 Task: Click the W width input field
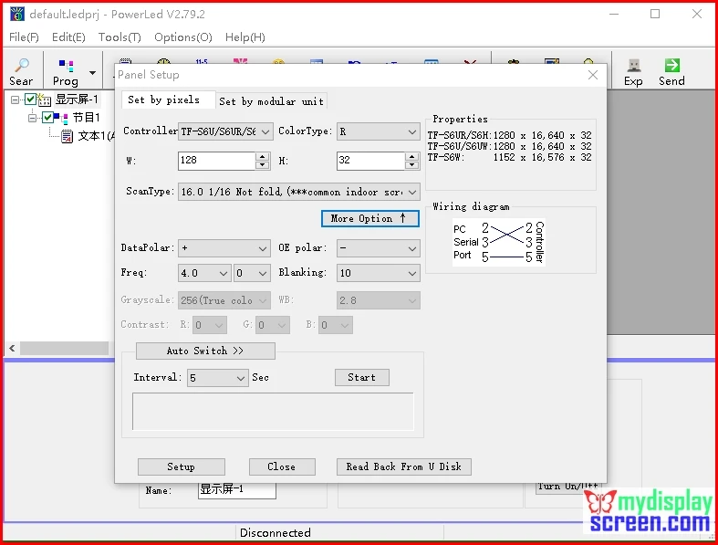pyautogui.click(x=216, y=161)
